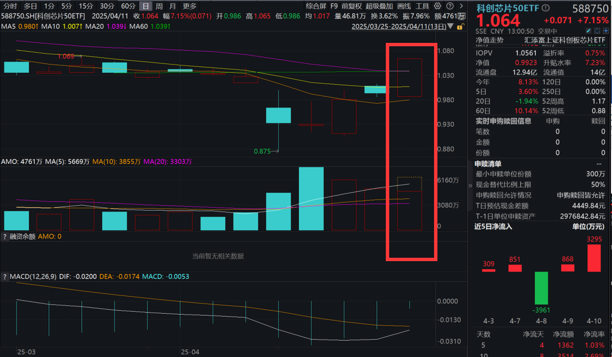The width and height of the screenshot is (612, 357).
Task: Click the 画线 drawing tools button
Action: coord(404,6)
